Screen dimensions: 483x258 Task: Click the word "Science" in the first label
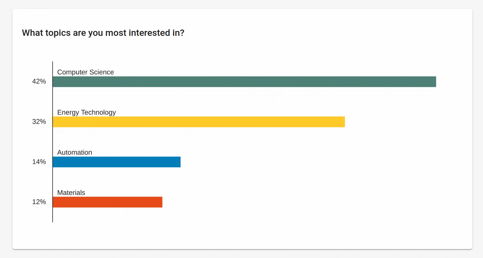tap(101, 72)
